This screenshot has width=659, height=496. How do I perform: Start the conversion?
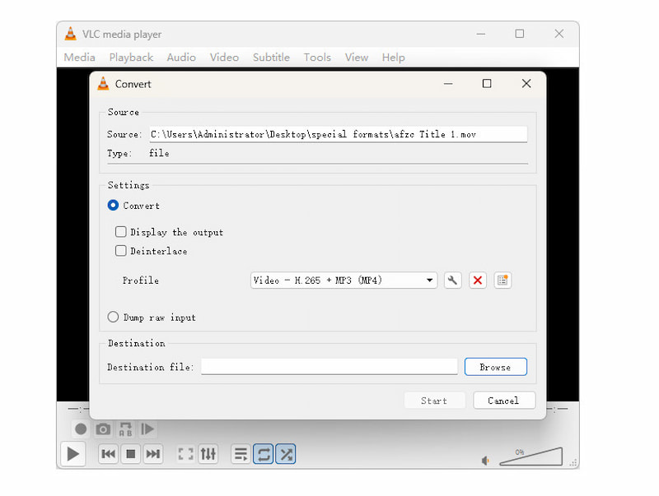click(x=434, y=400)
